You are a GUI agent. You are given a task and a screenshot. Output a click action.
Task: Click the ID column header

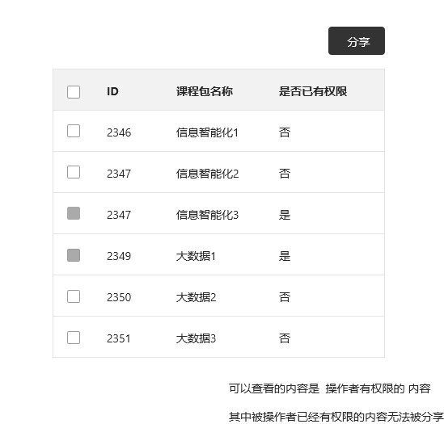pyautogui.click(x=112, y=91)
